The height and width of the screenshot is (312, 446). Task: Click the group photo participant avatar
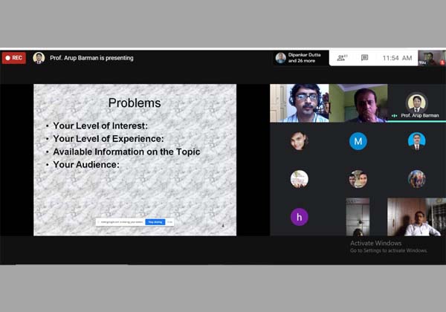click(x=417, y=179)
